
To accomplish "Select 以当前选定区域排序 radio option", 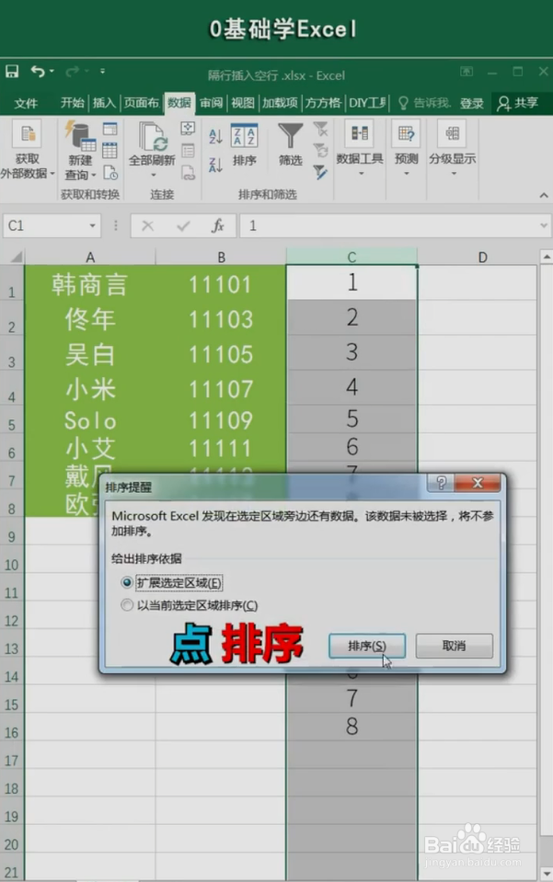I will pyautogui.click(x=127, y=605).
